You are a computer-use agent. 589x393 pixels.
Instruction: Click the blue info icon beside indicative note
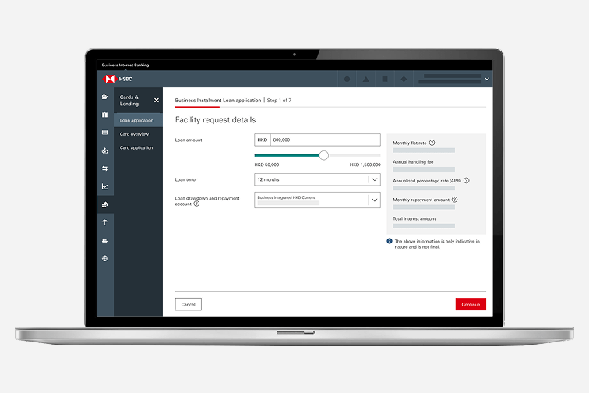tap(390, 241)
